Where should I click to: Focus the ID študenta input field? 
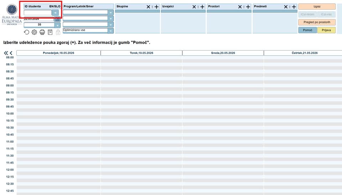pyautogui.click(x=38, y=13)
